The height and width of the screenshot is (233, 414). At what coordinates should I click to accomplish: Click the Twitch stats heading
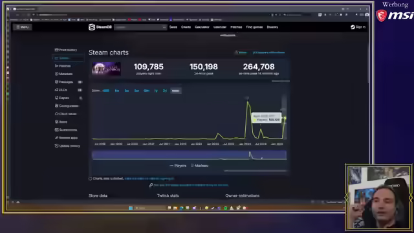point(168,195)
